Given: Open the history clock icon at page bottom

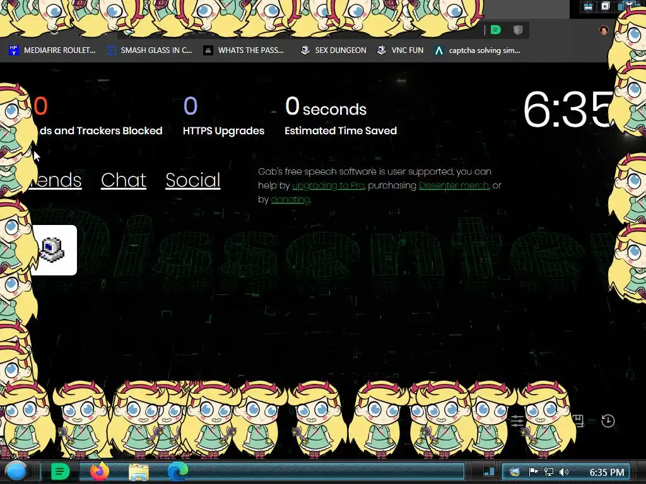Looking at the screenshot, I should pyautogui.click(x=608, y=420).
